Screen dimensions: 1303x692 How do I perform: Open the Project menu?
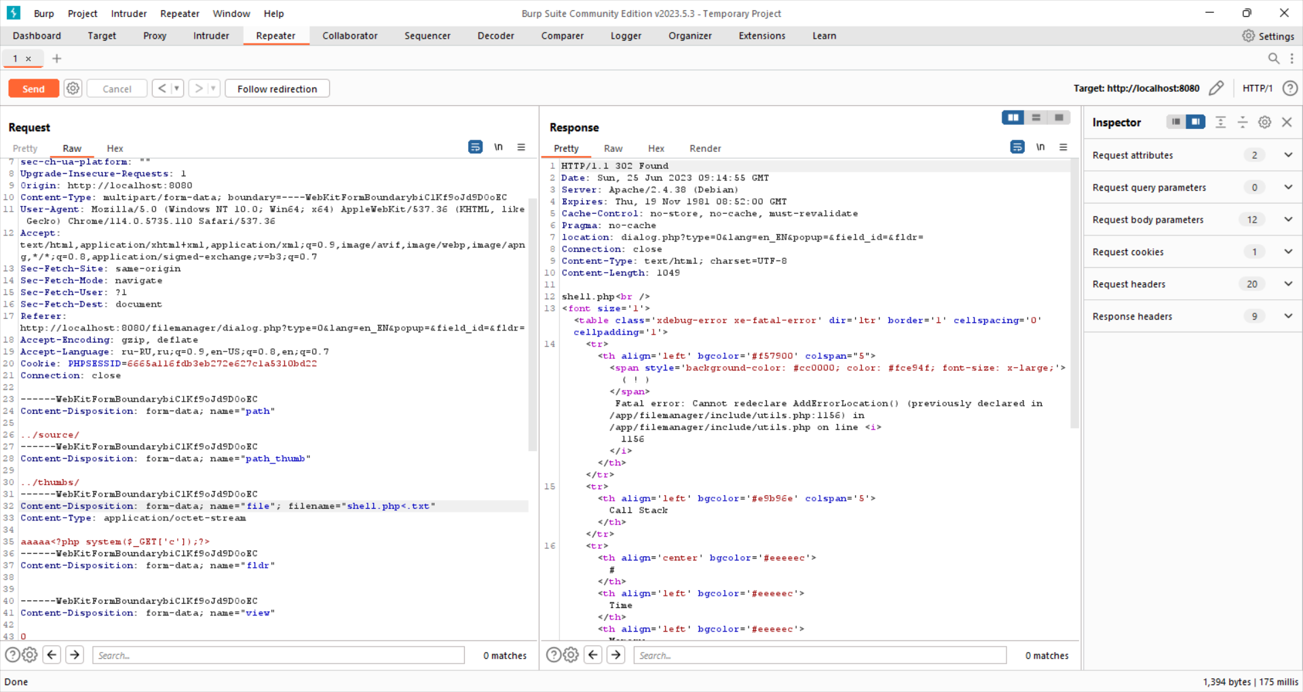coord(83,14)
